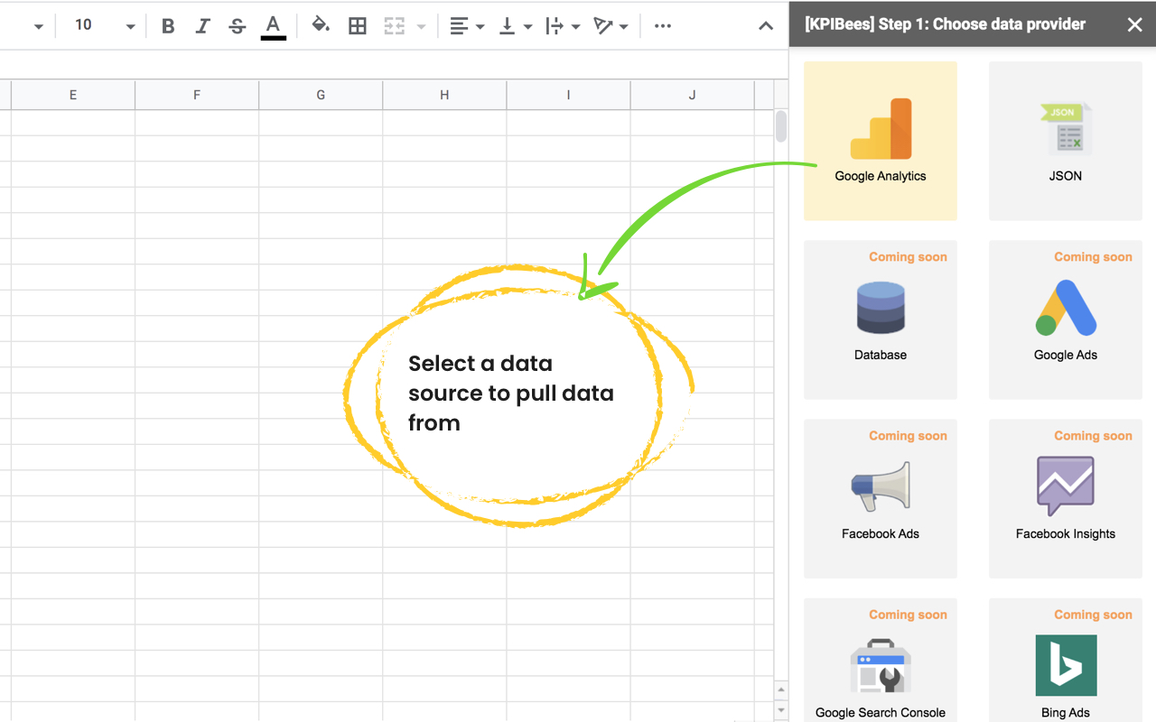
Task: Open the font size dropdown showing 10
Action: [105, 26]
